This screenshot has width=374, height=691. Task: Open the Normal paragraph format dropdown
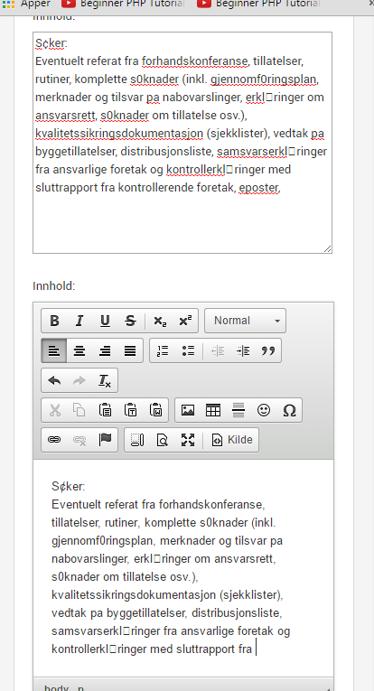tap(246, 321)
